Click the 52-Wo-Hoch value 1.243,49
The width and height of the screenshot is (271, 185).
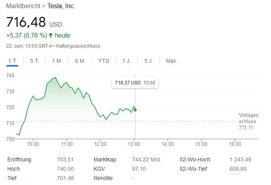pyautogui.click(x=240, y=159)
